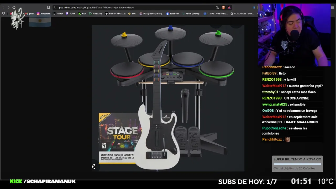The width and height of the screenshot is (336, 189).
Task: Open the WhatsApp bookmark
Action: [96, 14]
